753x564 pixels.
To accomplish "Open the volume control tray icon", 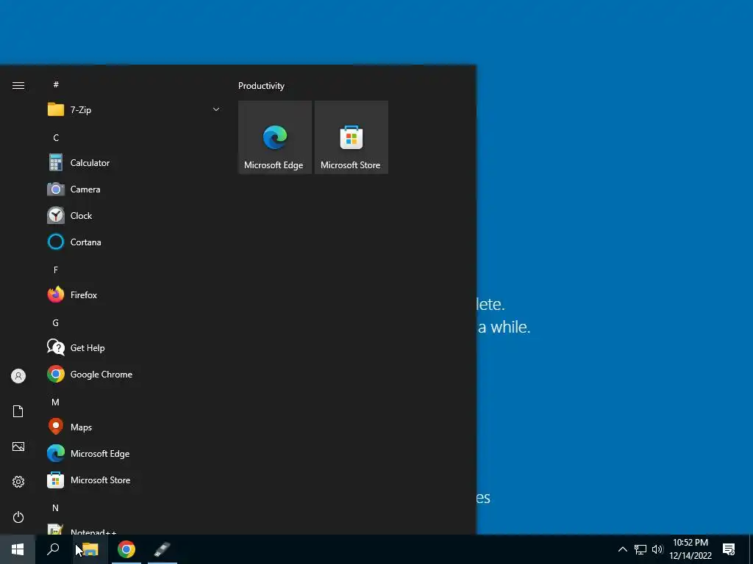I will 657,549.
